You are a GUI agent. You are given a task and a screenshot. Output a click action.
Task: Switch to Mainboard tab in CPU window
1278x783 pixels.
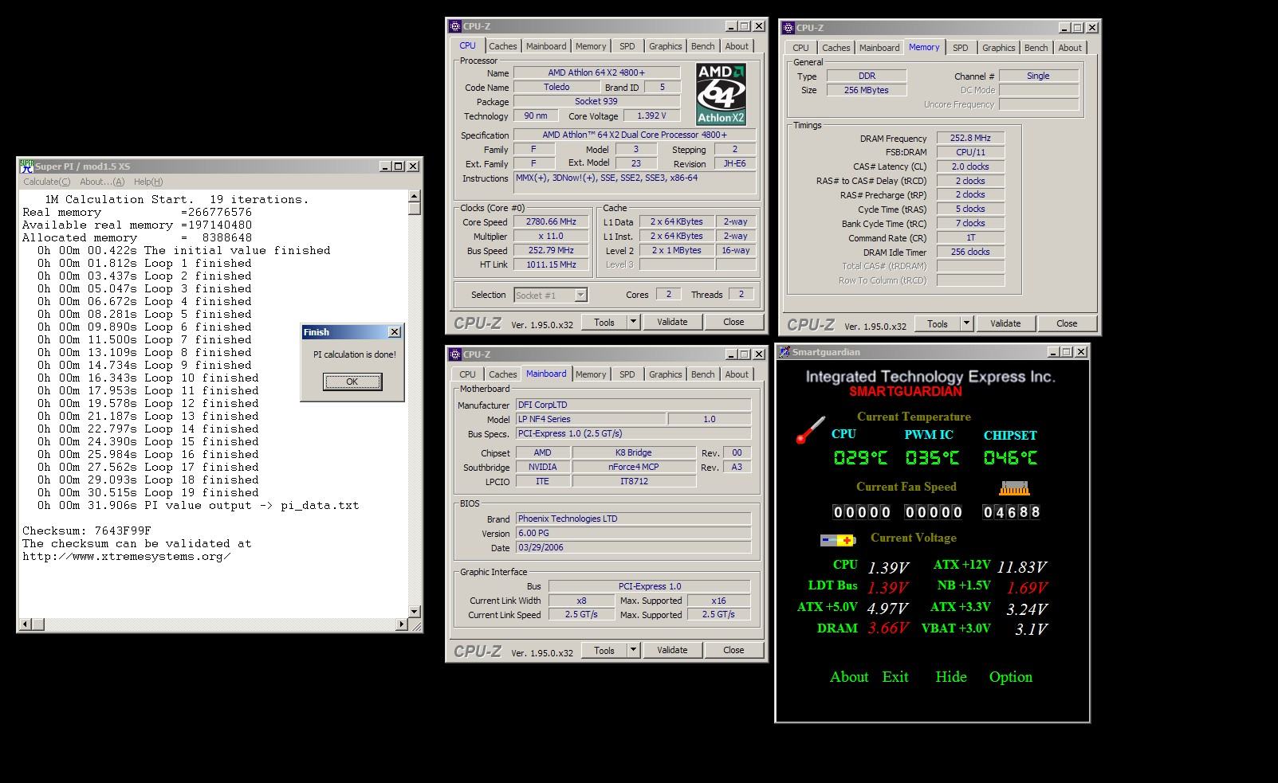[546, 46]
